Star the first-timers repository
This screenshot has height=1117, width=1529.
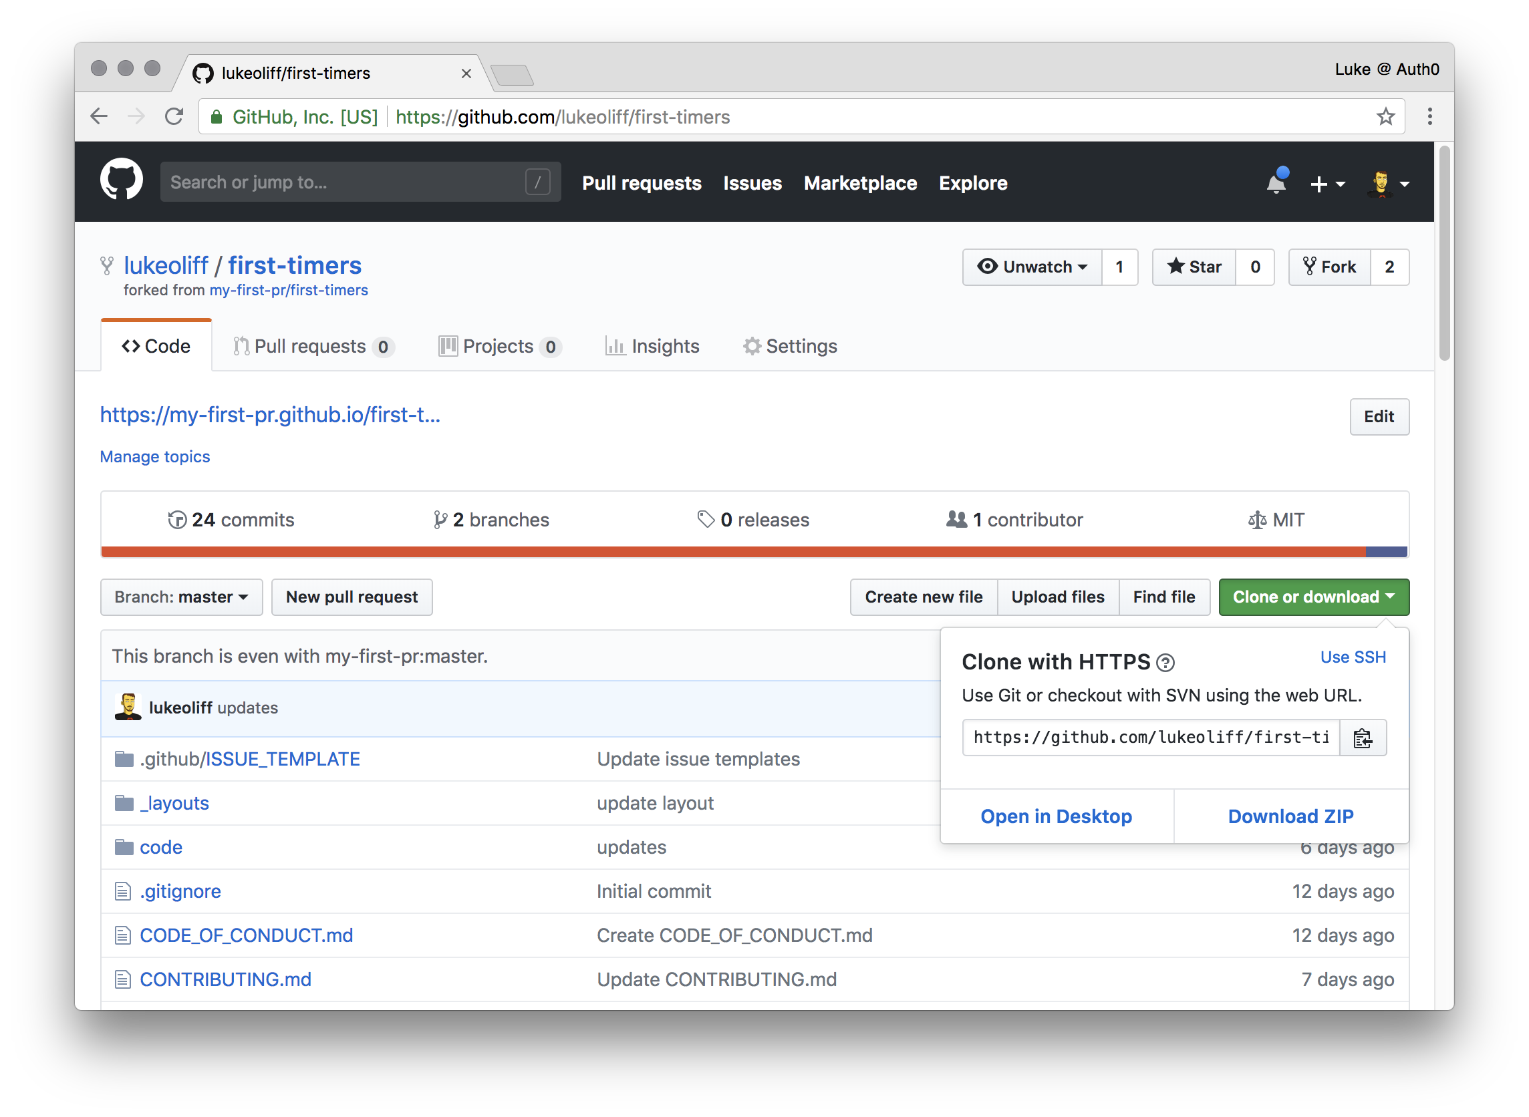[1194, 267]
